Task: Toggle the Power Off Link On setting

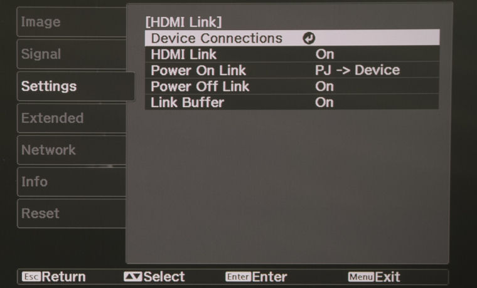Action: 324,86
